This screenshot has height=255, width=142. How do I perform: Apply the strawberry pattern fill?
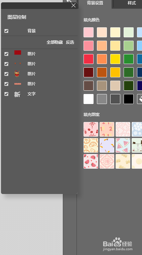(91, 161)
